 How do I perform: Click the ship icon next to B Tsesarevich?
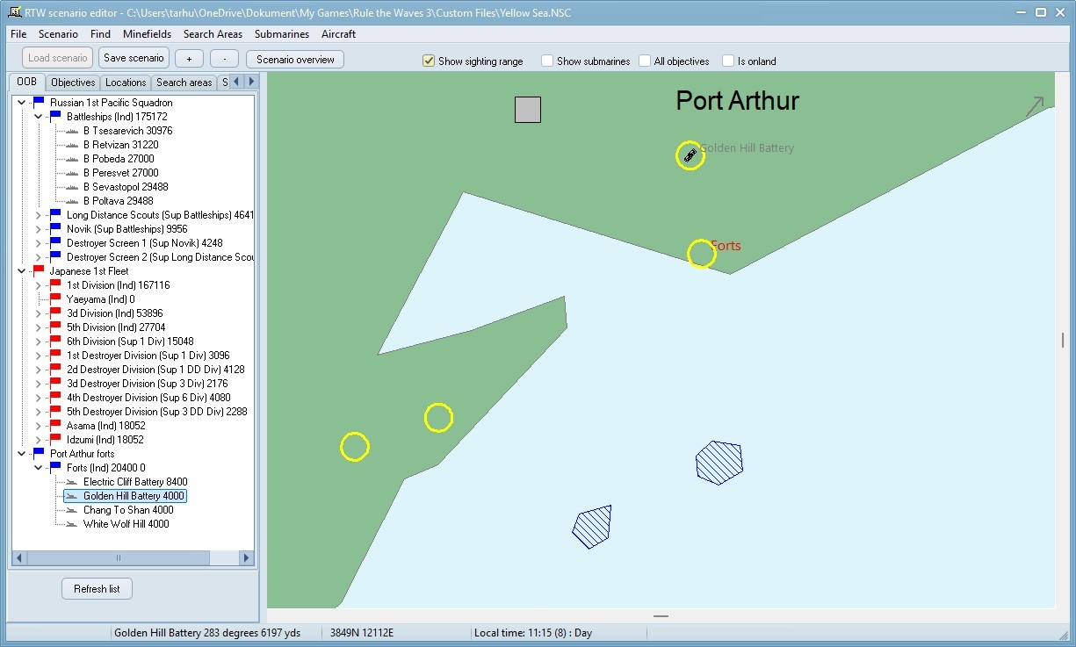tap(72, 131)
